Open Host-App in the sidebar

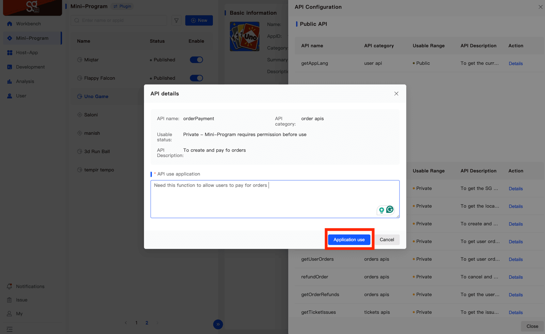click(x=32, y=52)
